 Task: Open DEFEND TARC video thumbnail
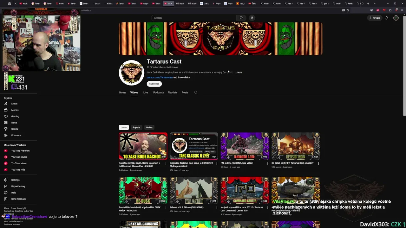[x=296, y=146]
